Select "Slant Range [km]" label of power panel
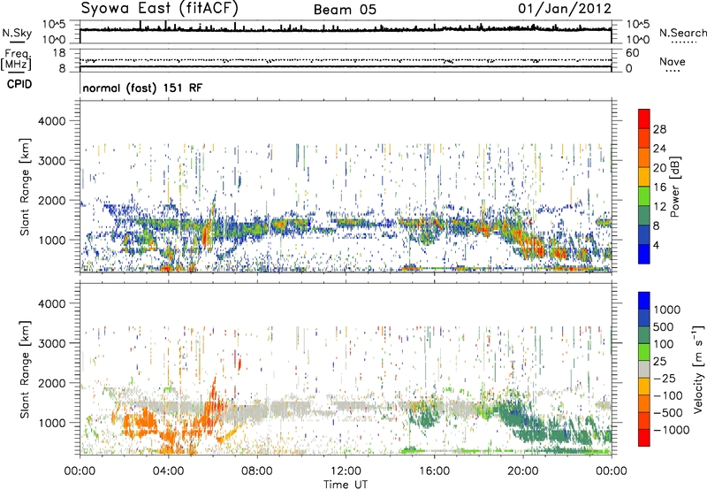 pos(25,187)
